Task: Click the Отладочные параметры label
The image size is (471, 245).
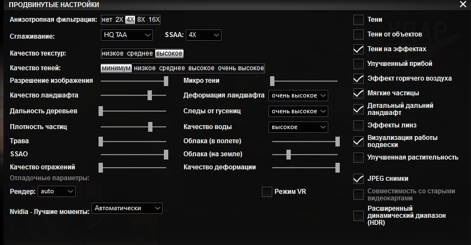Action: click(x=50, y=178)
